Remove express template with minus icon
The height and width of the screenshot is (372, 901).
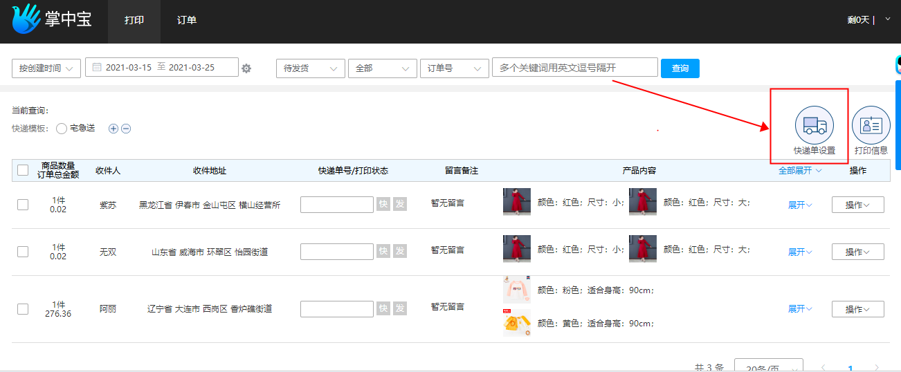click(126, 129)
